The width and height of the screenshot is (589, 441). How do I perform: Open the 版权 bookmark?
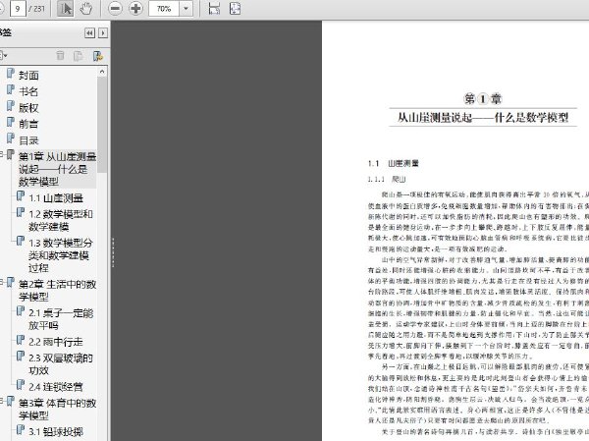click(x=28, y=108)
